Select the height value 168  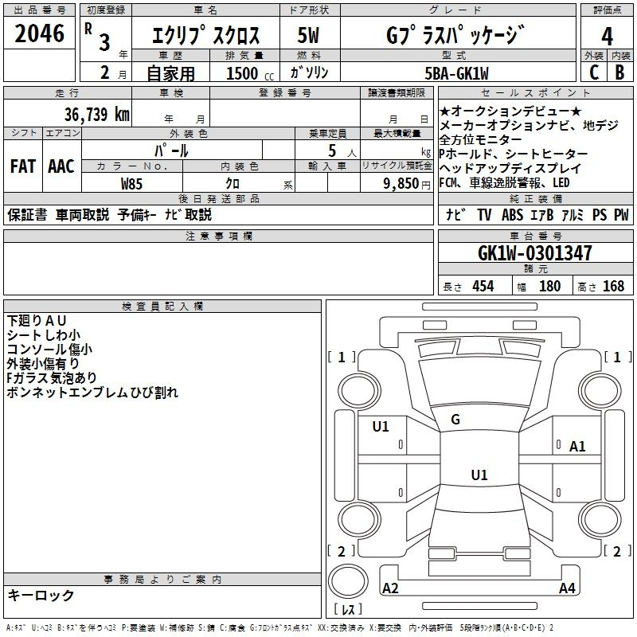(613, 286)
